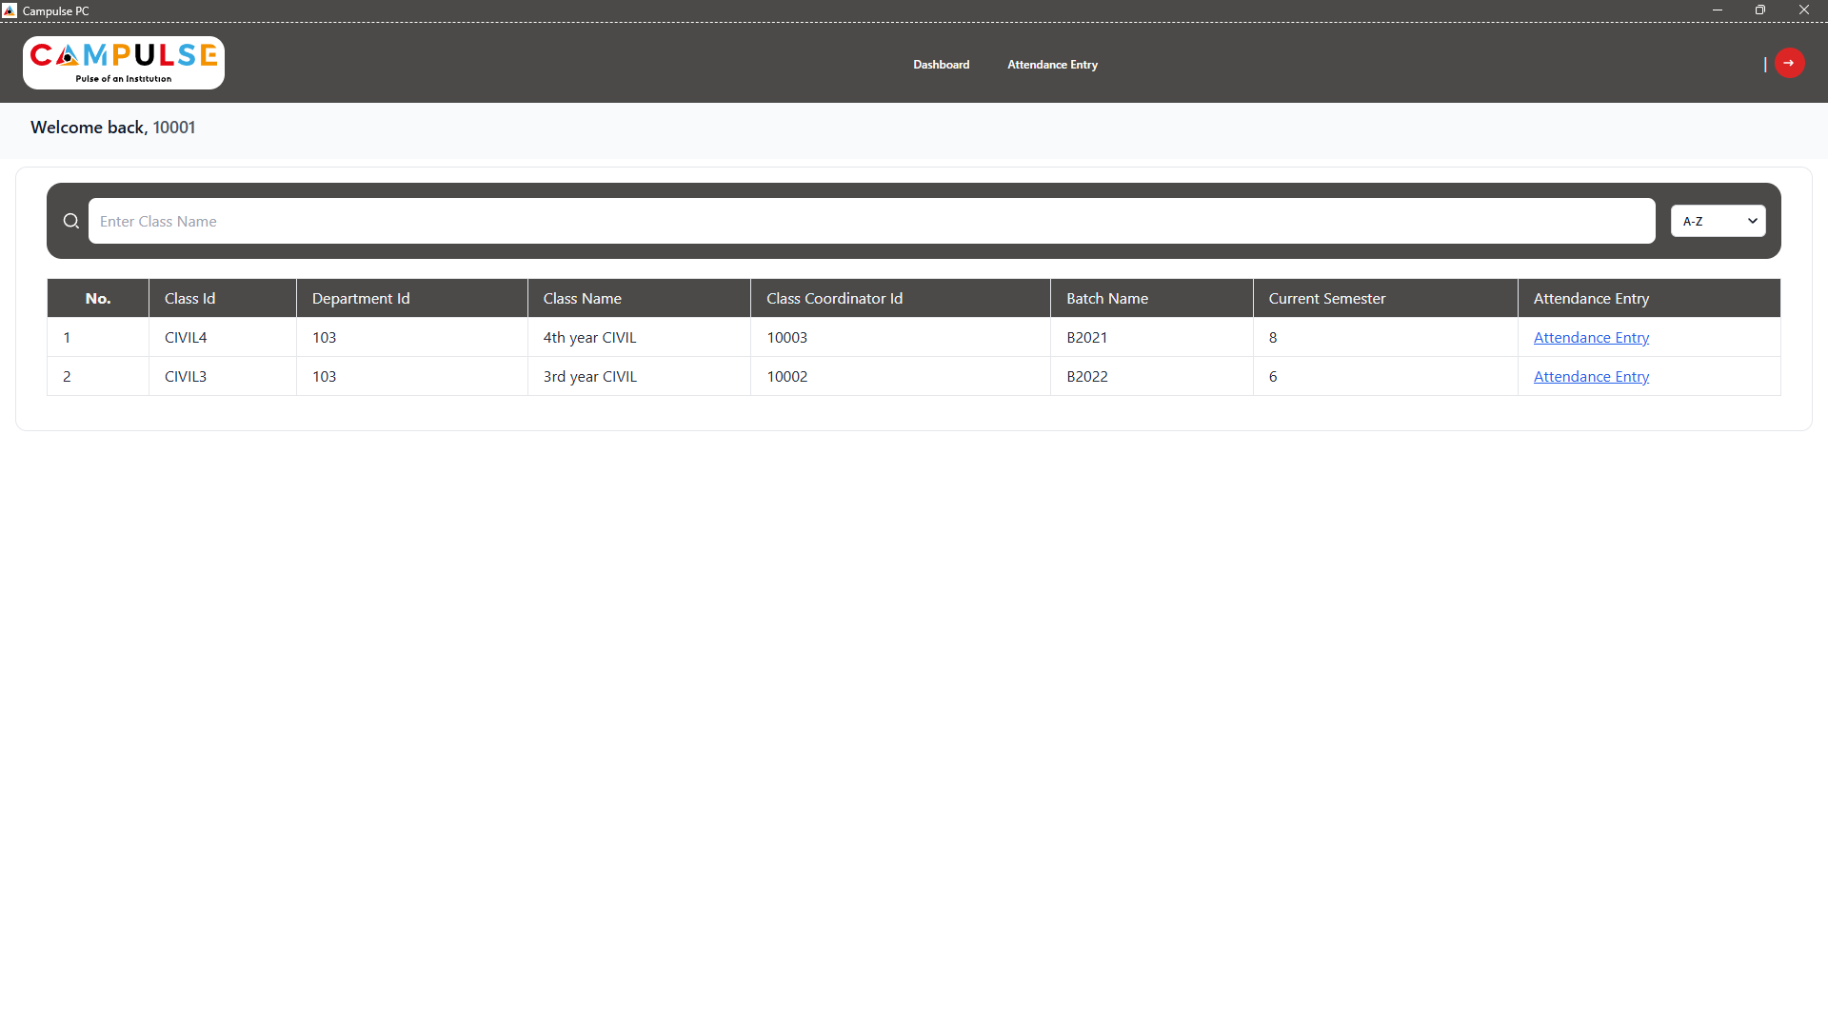Click the Class Id column header
The width and height of the screenshot is (1828, 1028).
(189, 298)
